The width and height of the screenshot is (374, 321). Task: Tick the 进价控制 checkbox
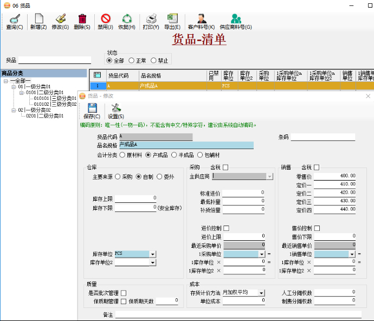pyautogui.click(x=226, y=228)
